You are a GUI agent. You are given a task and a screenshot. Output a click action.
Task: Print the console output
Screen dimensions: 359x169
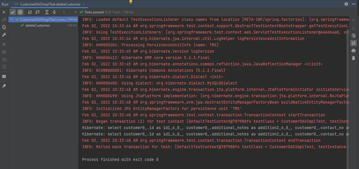coord(354,51)
